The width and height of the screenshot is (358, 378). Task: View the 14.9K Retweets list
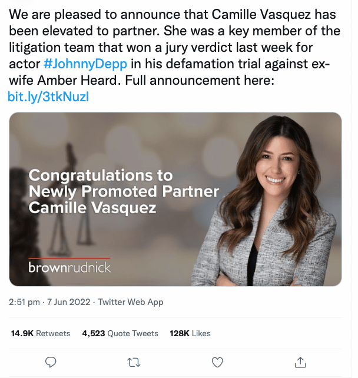(41, 333)
